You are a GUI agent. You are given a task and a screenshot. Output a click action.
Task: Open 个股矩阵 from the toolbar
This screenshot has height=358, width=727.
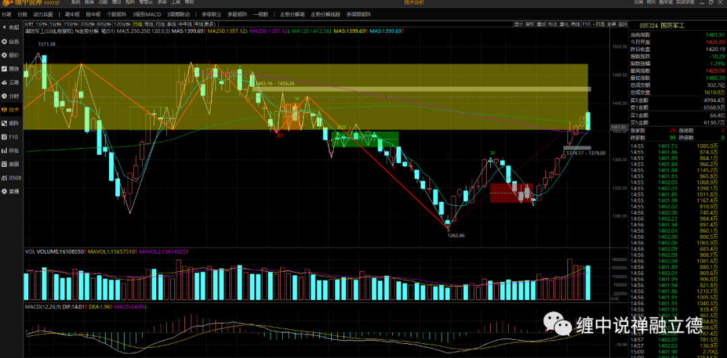click(x=116, y=14)
